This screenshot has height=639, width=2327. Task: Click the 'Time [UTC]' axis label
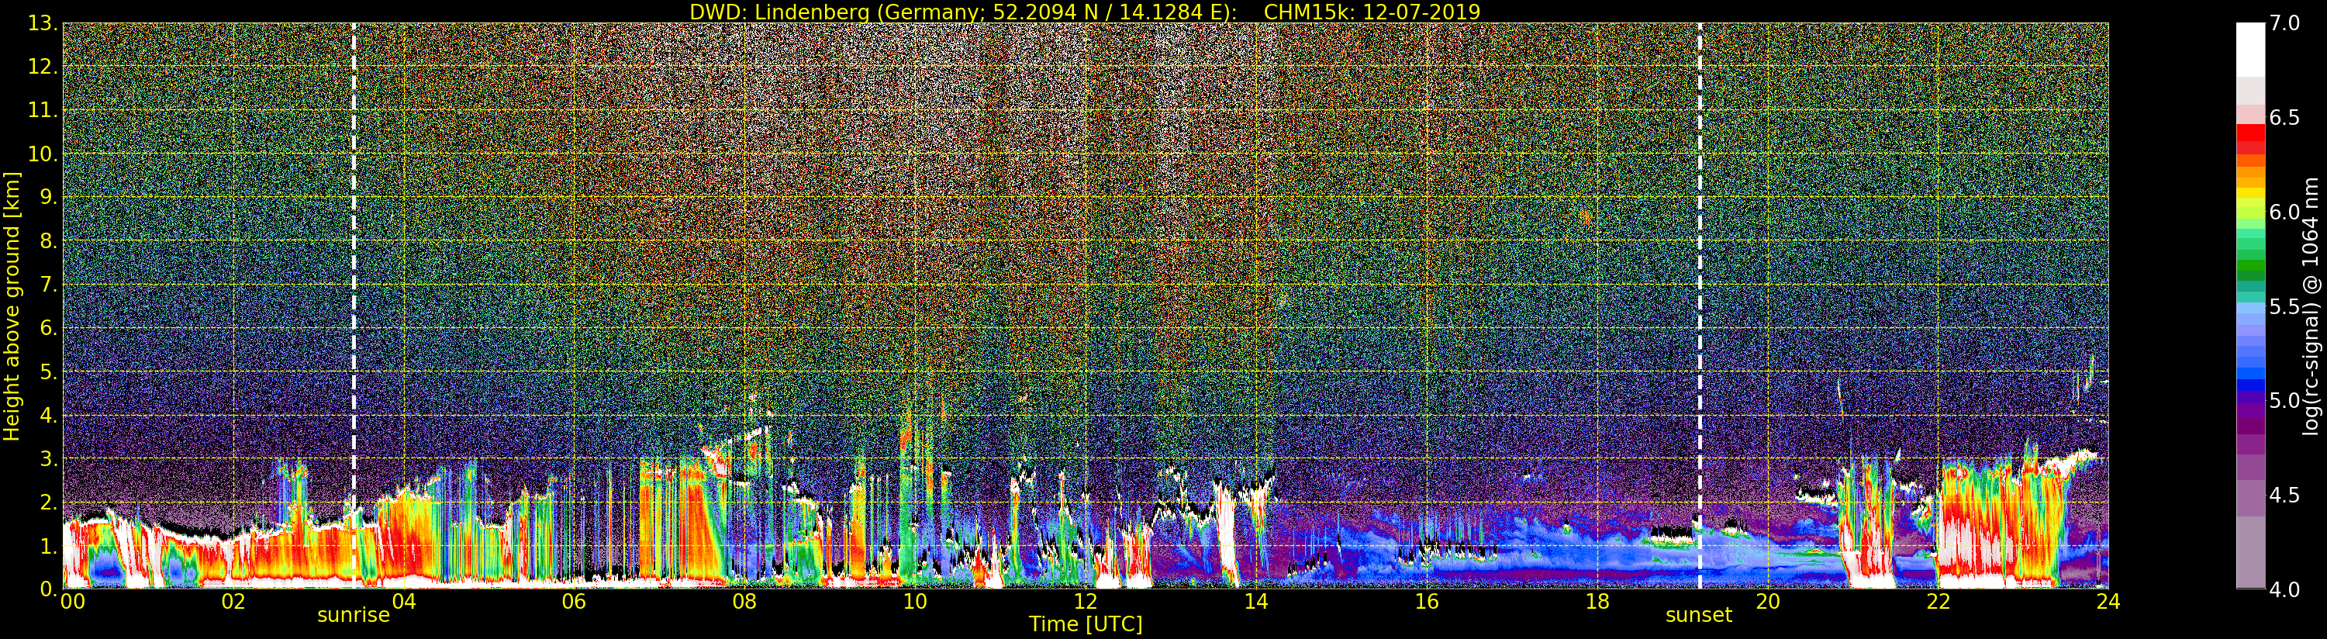[x=1086, y=624]
